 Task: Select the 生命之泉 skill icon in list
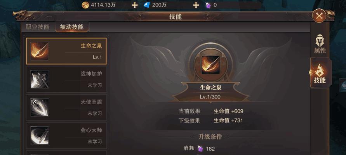click(x=40, y=51)
